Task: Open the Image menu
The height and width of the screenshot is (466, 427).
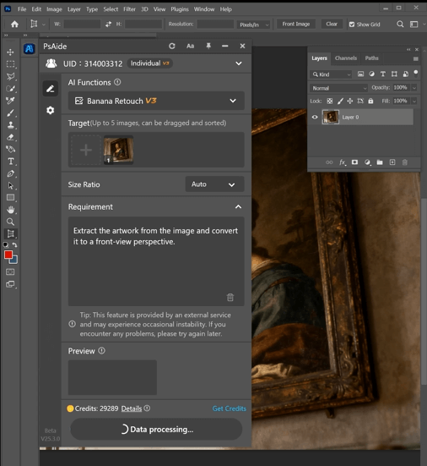Action: 54,9
